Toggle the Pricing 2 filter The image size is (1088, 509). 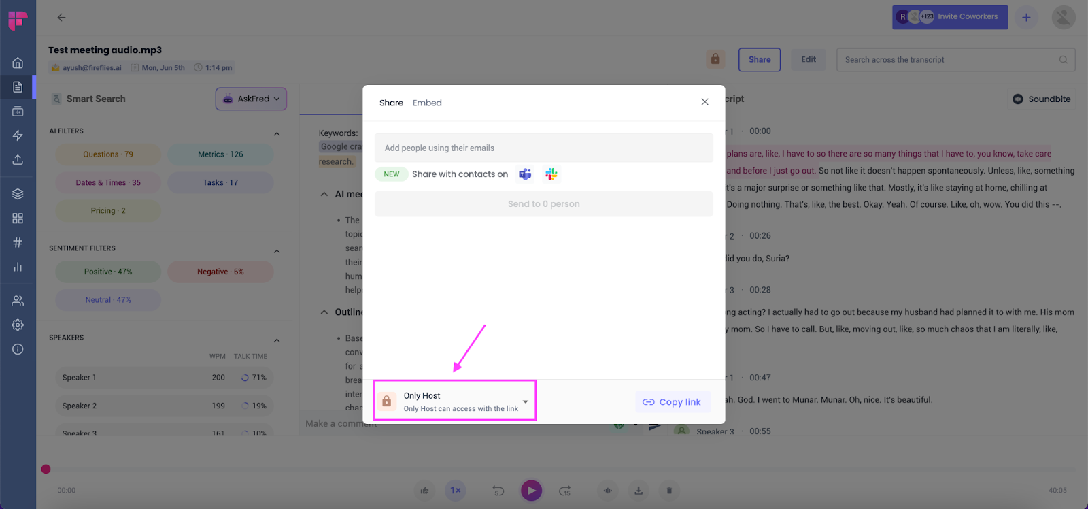pyautogui.click(x=108, y=211)
